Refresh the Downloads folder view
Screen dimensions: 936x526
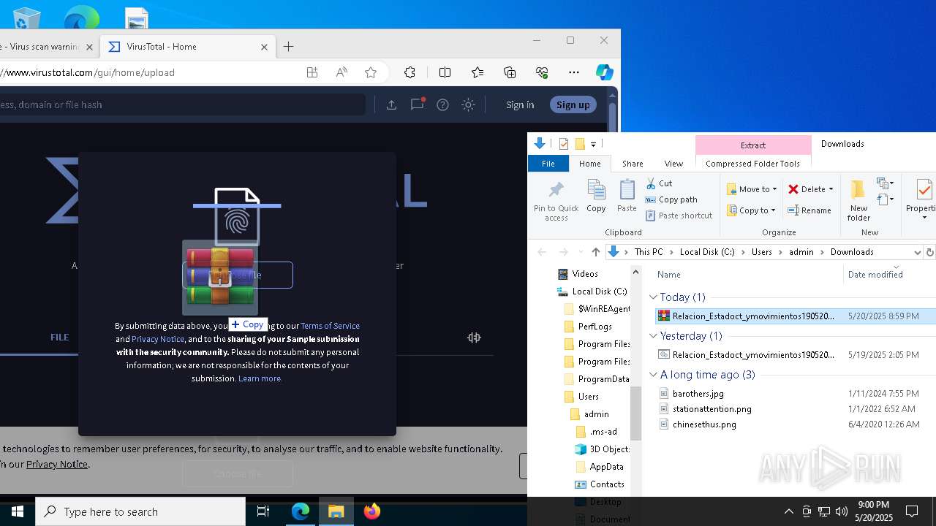tap(930, 252)
